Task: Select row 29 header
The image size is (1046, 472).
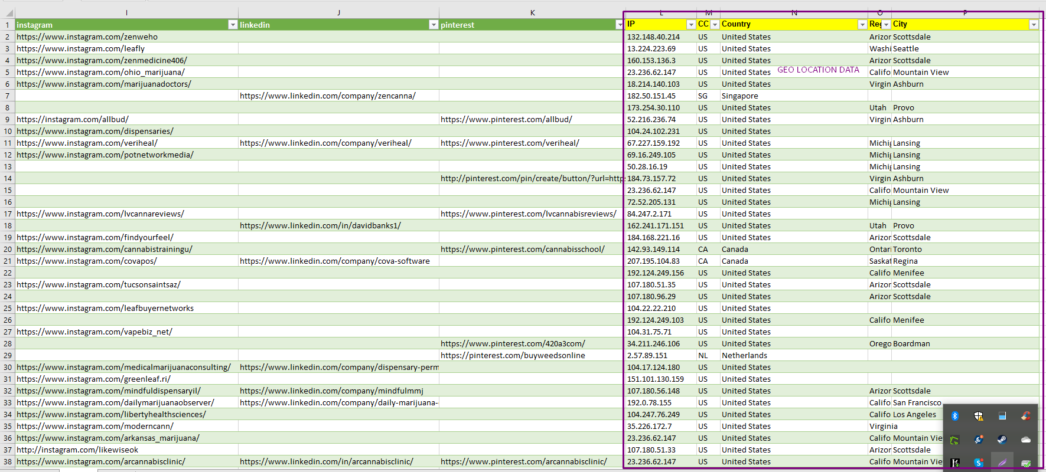Action: click(x=8, y=355)
